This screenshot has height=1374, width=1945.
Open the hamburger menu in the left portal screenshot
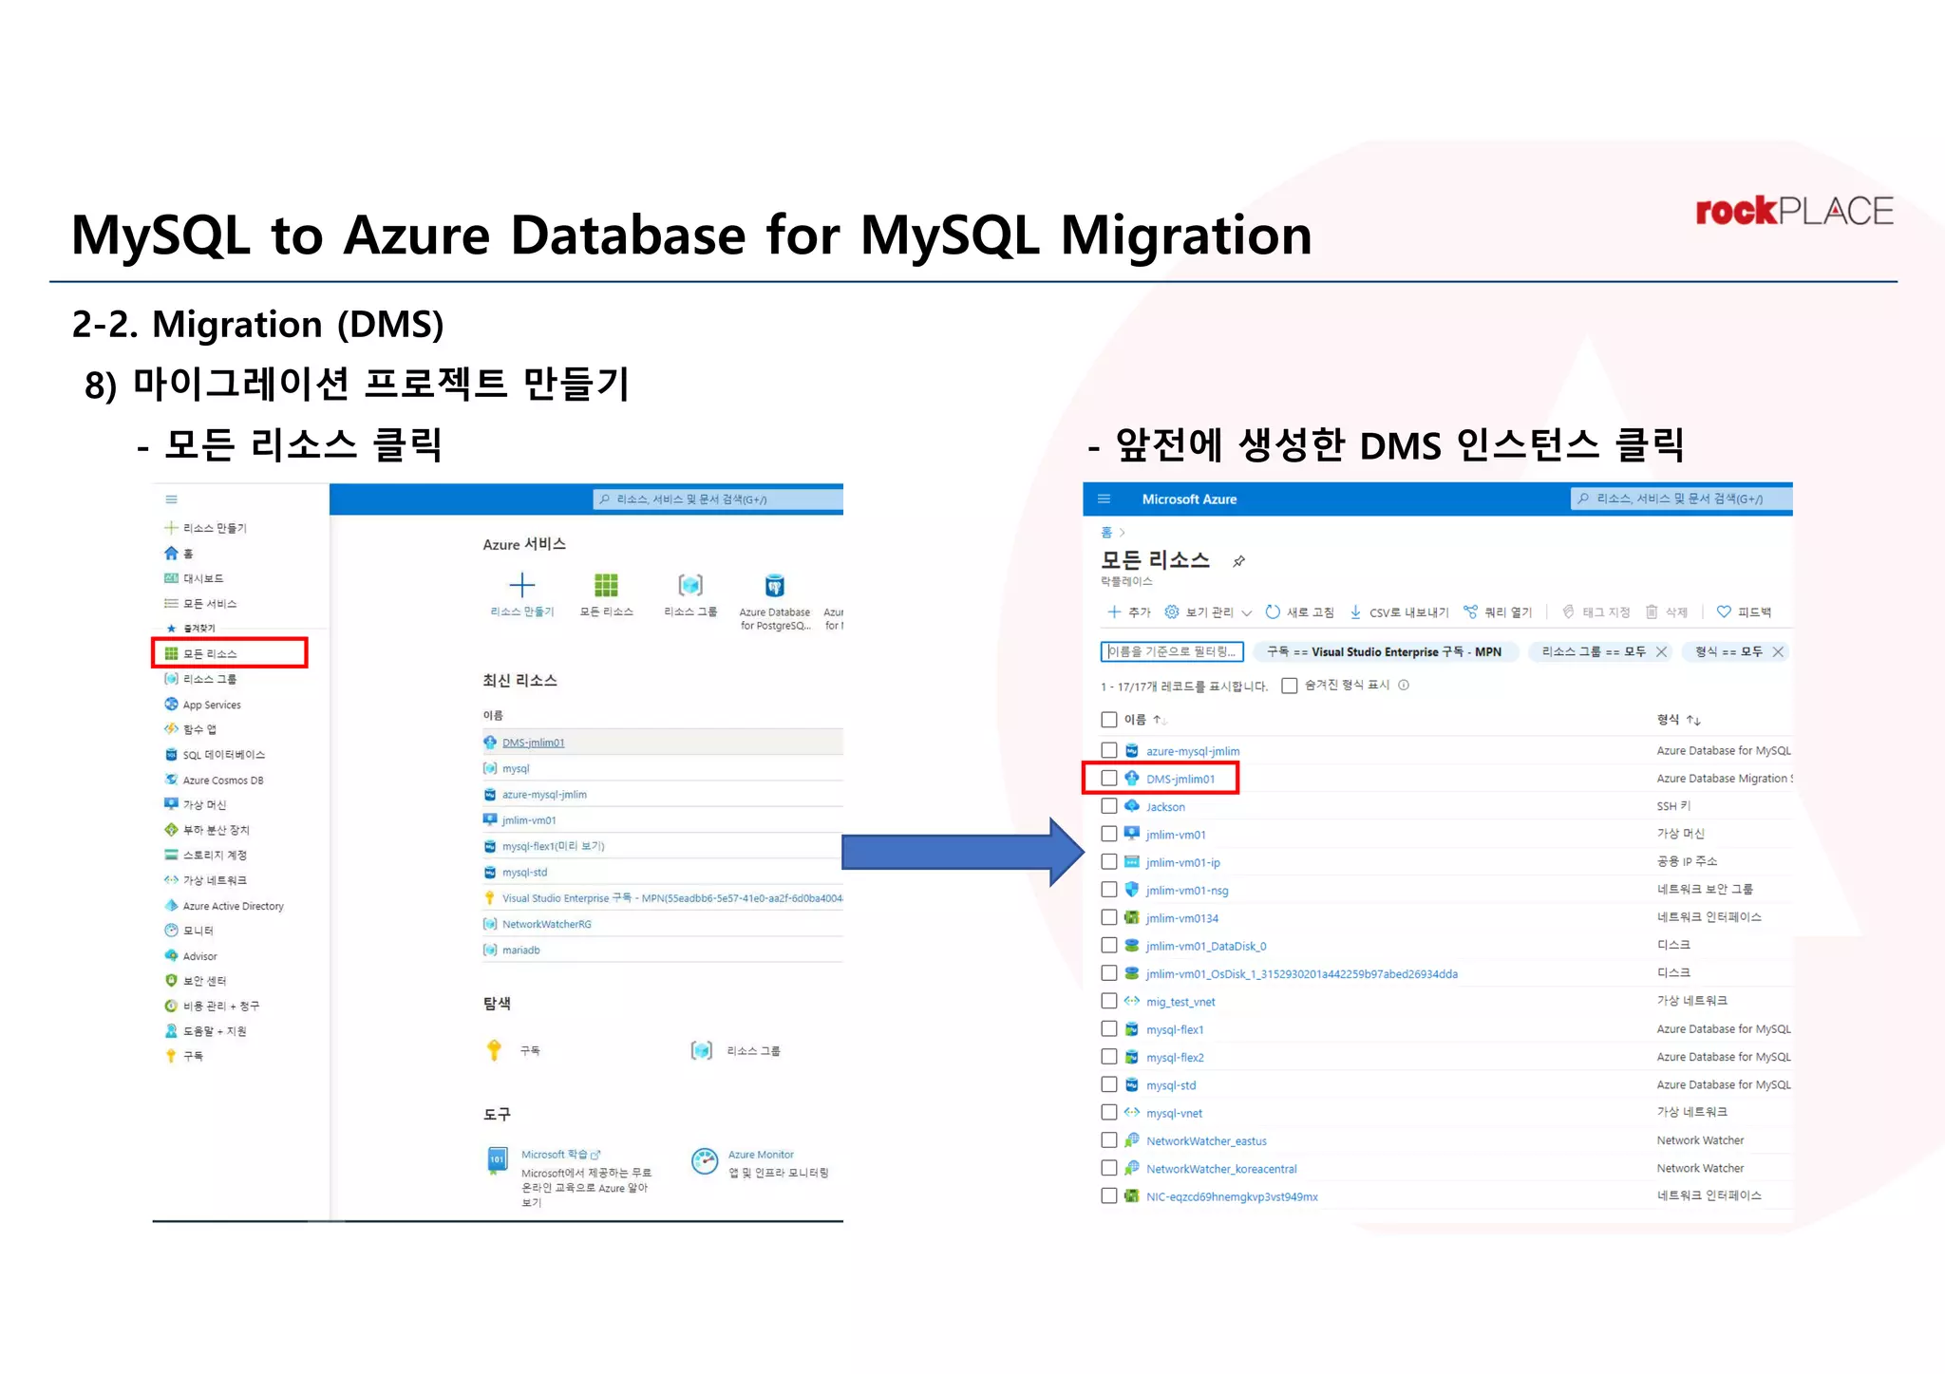click(171, 499)
